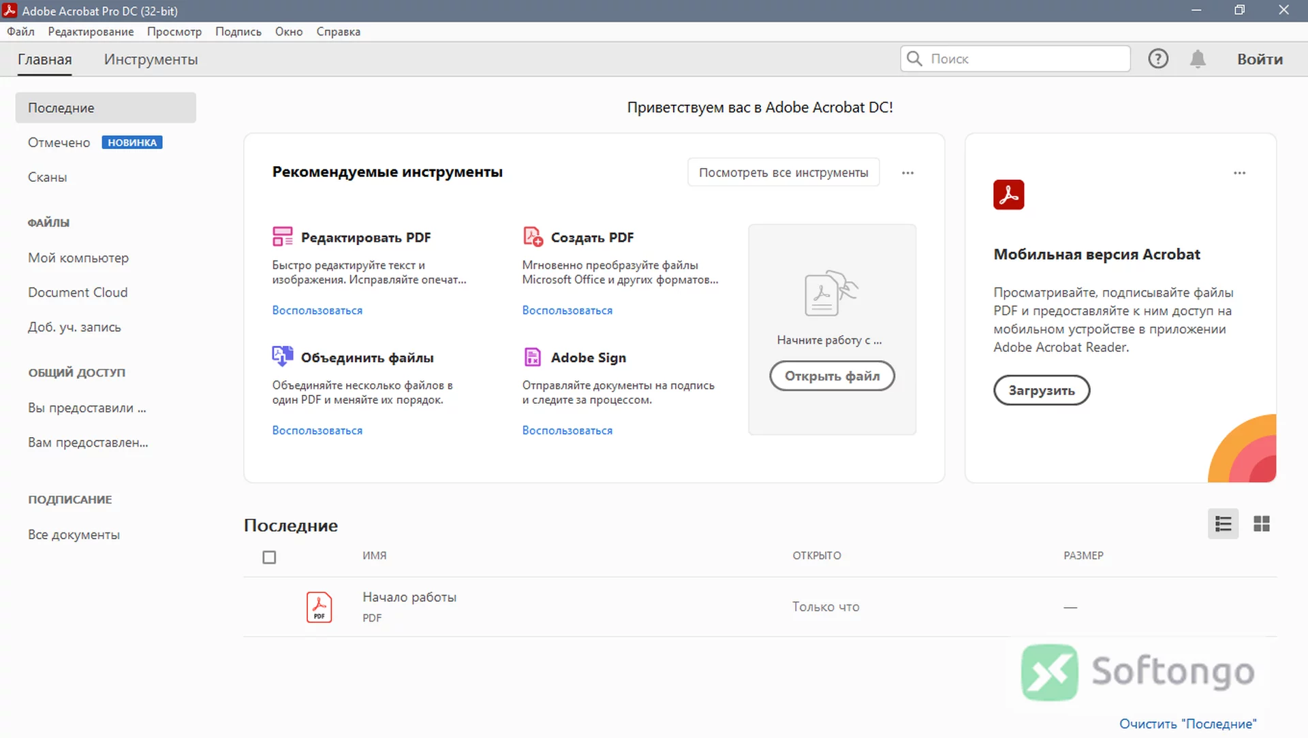Click the Открыть файл button
This screenshot has width=1308, height=738.
(x=832, y=376)
